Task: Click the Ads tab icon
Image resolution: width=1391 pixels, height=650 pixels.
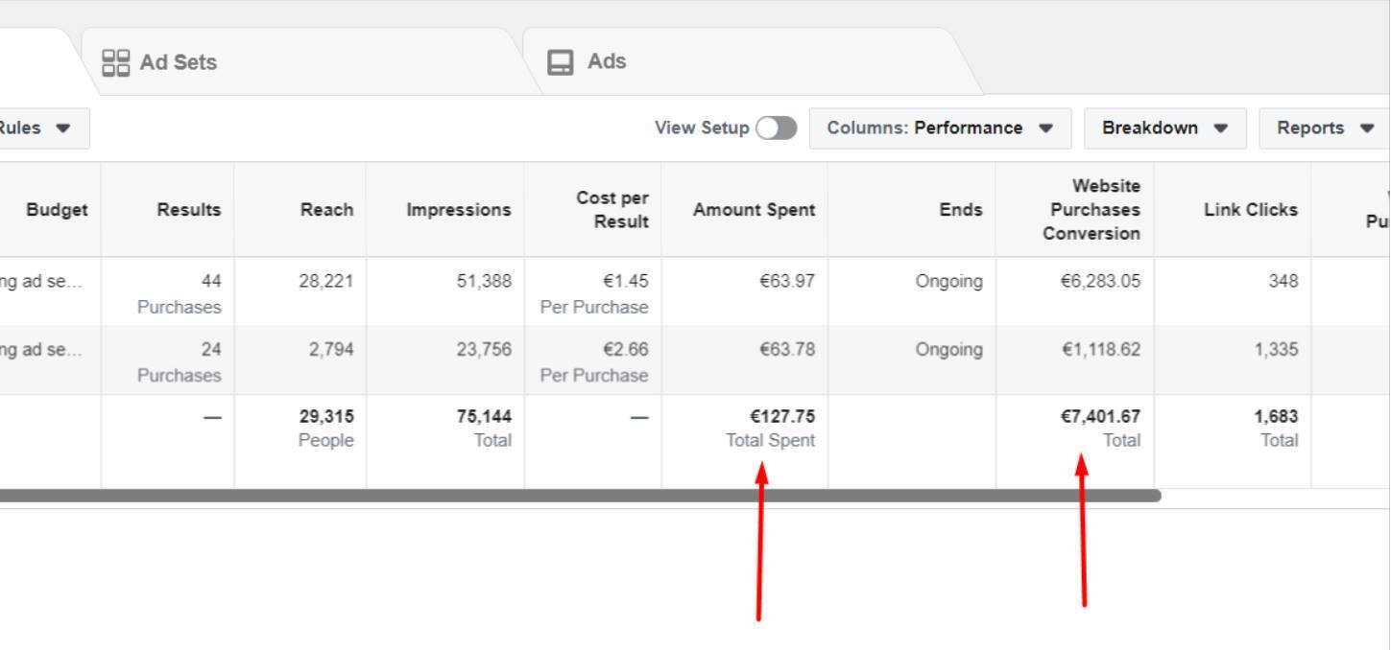Action: pyautogui.click(x=560, y=62)
